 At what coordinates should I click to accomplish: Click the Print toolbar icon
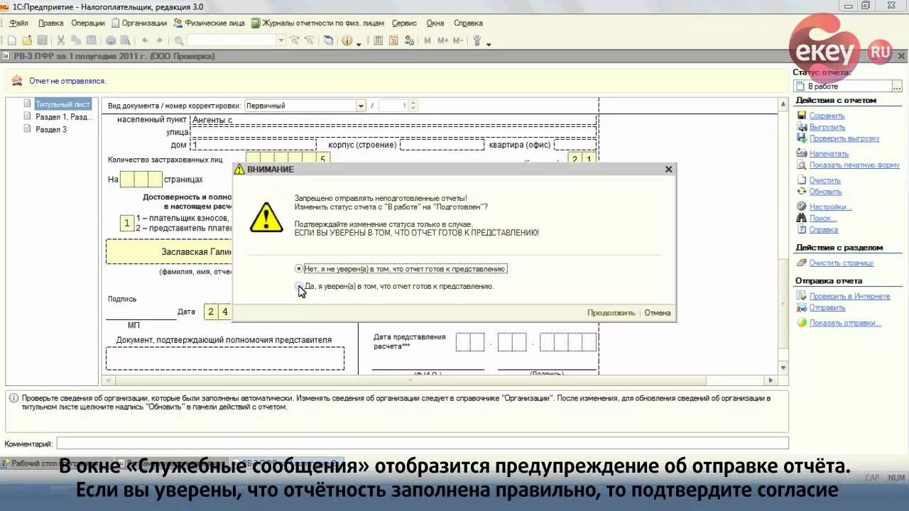point(111,40)
